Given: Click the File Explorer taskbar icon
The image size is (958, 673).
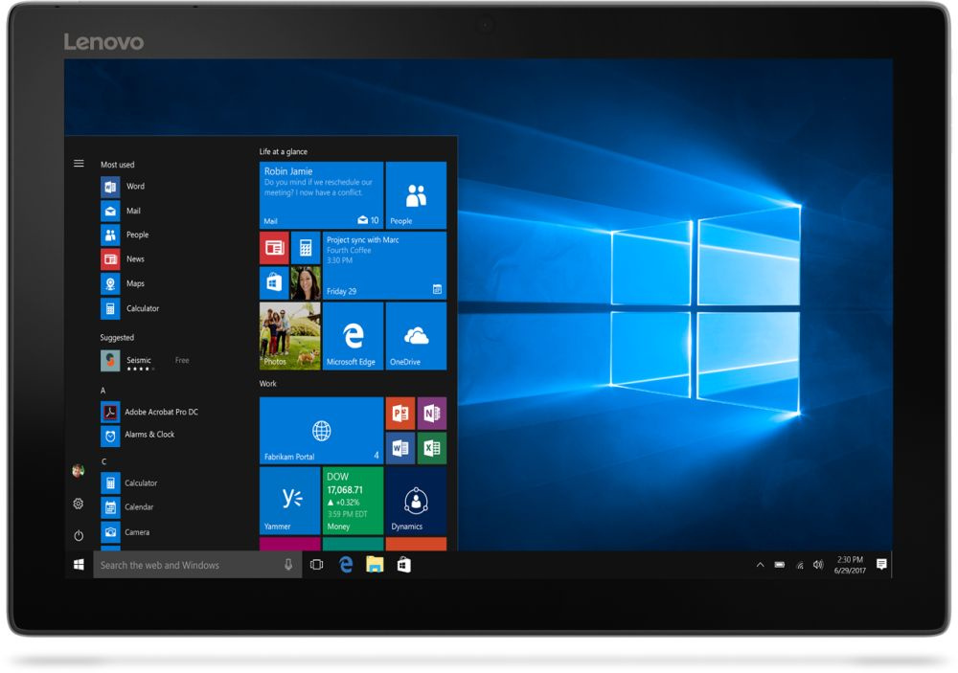Looking at the screenshot, I should coord(375,565).
